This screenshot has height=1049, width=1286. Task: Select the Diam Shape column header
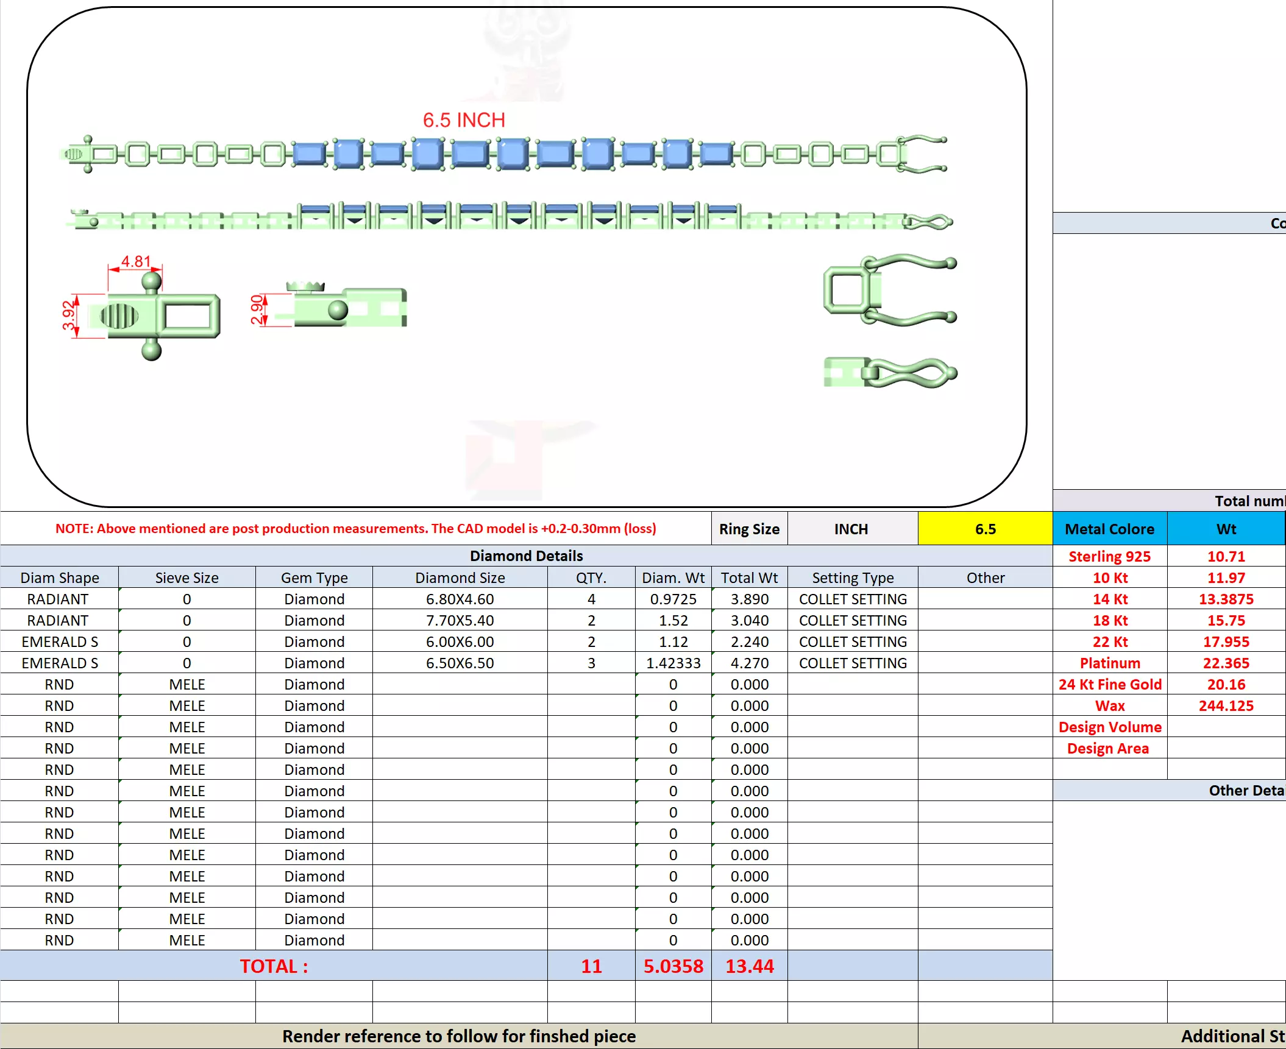(59, 577)
